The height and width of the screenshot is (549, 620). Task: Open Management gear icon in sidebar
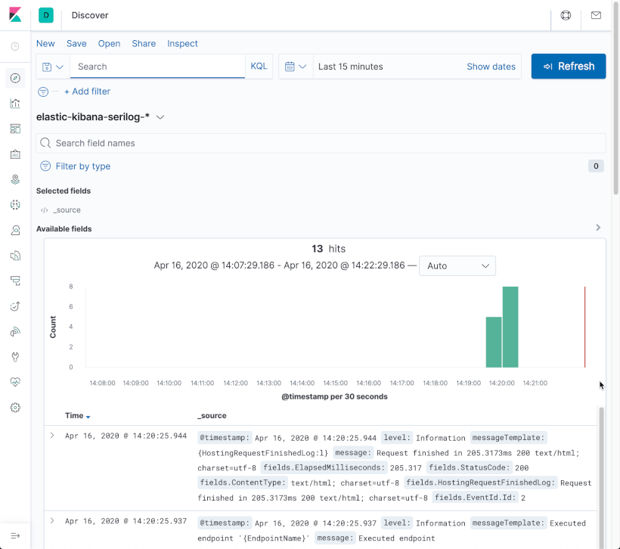point(15,408)
